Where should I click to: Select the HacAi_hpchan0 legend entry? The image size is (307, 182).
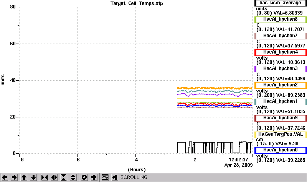point(281,150)
